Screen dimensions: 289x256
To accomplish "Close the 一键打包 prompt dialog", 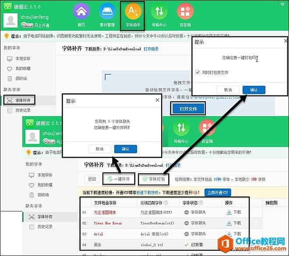I will click(x=285, y=41).
